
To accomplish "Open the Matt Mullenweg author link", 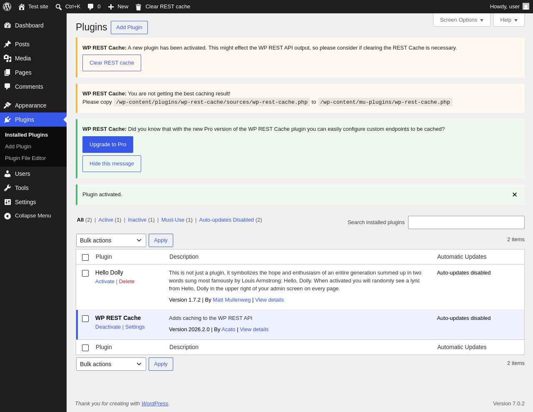I will pos(232,300).
